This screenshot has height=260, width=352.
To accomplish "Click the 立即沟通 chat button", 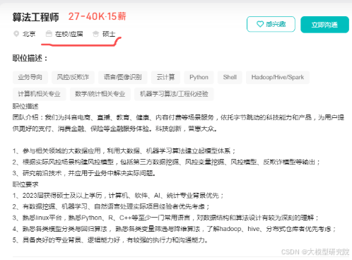I will [x=324, y=25].
